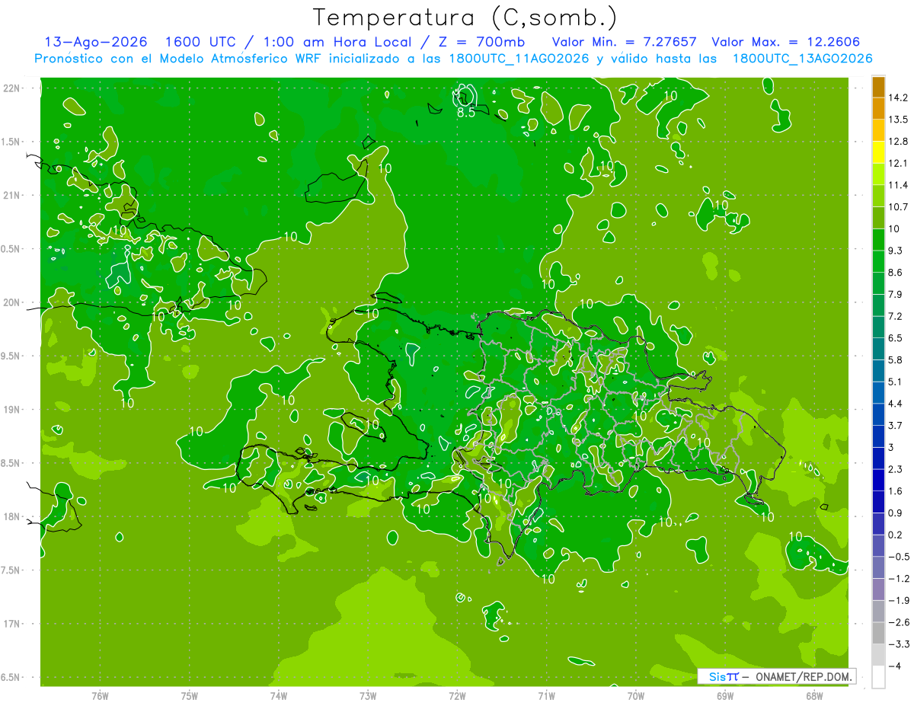
Task: Click the '71W' longitude axis label
Action: click(546, 695)
